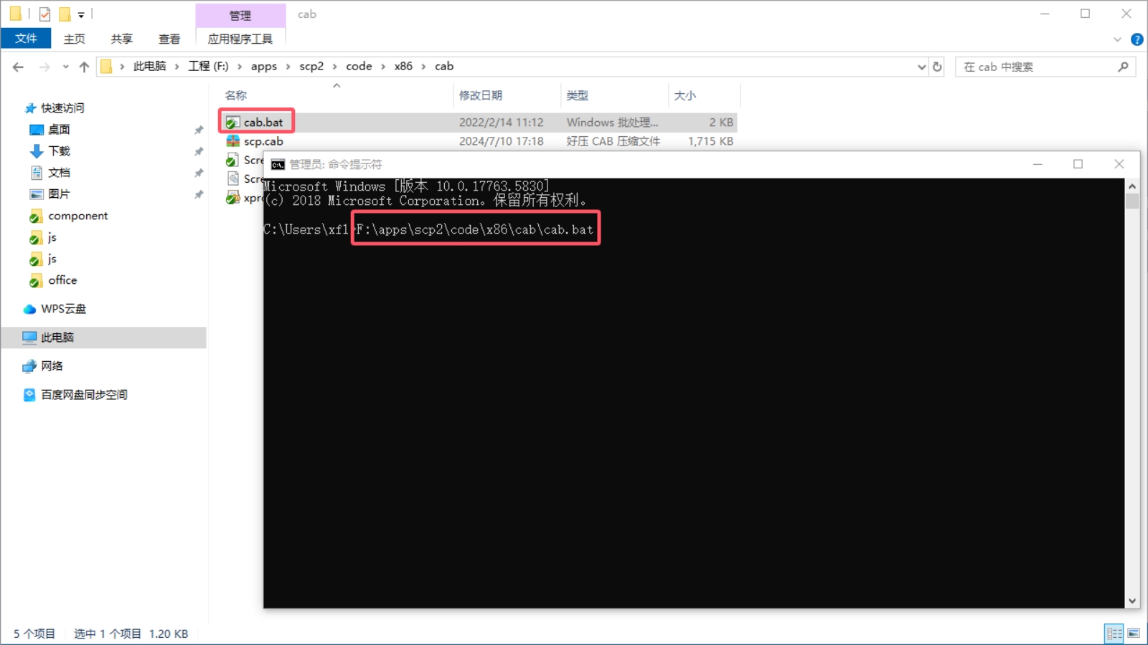Sort files by 修改日期 column
This screenshot has width=1148, height=645.
[481, 95]
